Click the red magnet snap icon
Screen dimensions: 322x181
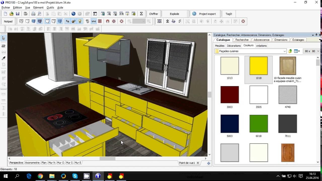(x=108, y=21)
